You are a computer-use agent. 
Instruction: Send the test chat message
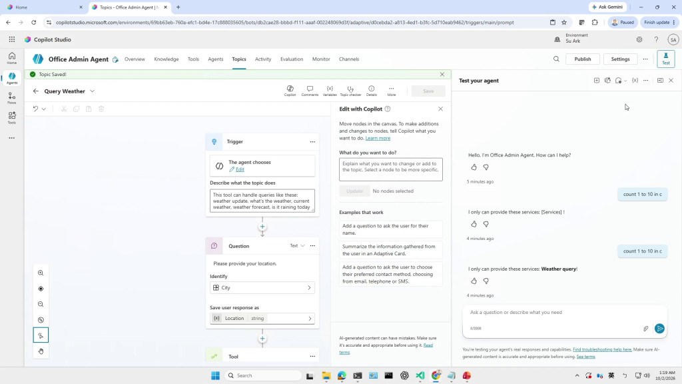(x=659, y=329)
